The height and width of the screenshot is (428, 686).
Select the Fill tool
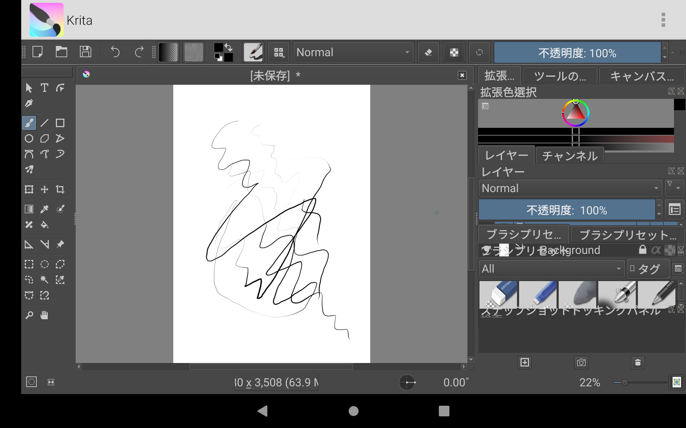45,225
